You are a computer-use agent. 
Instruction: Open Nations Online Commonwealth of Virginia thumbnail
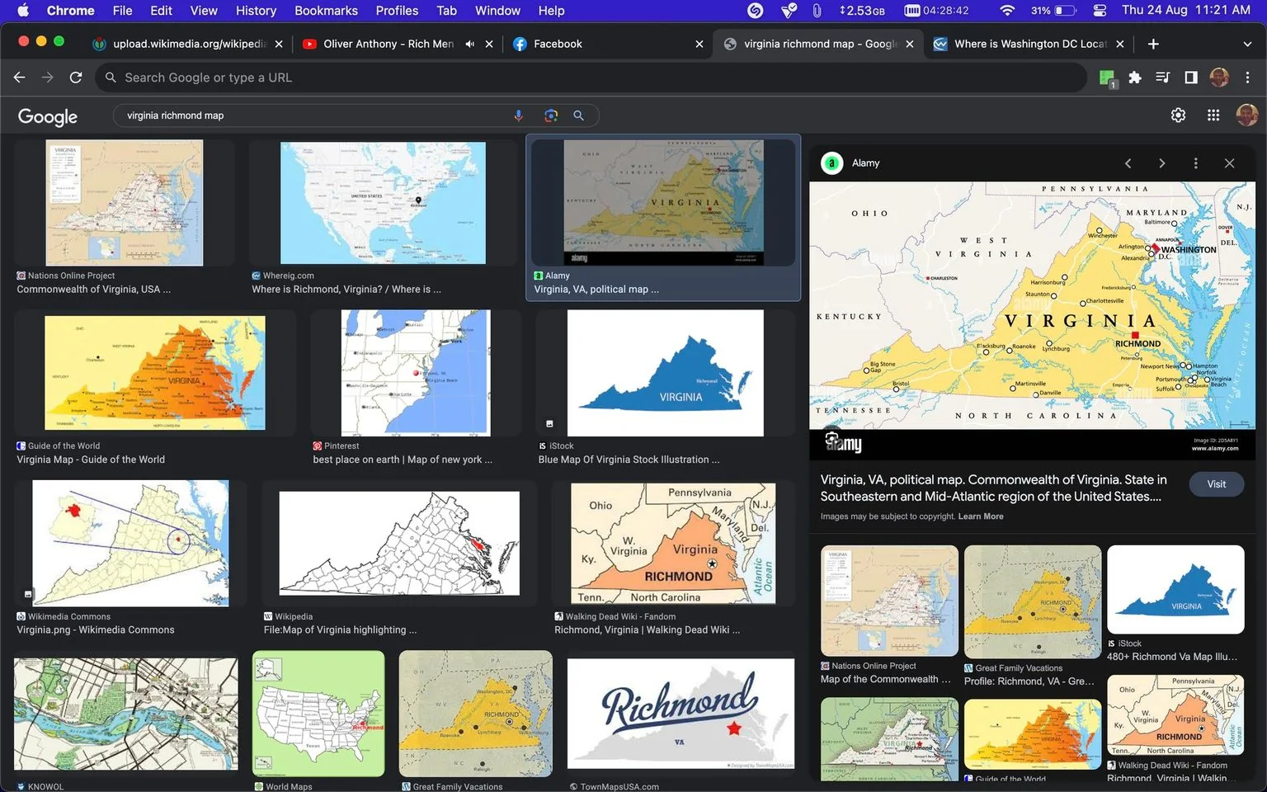(x=125, y=203)
